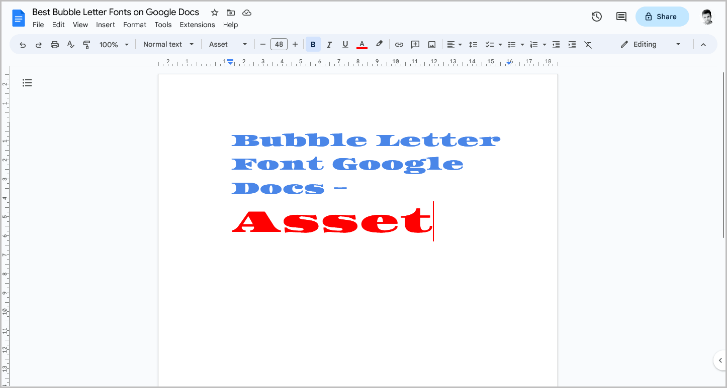Open the File menu
This screenshot has height=388, width=727.
(38, 25)
